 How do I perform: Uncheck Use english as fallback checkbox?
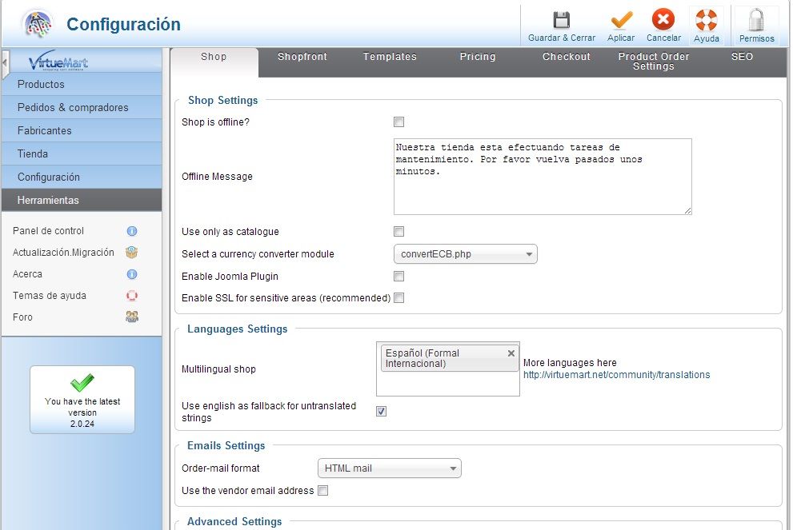click(x=382, y=411)
